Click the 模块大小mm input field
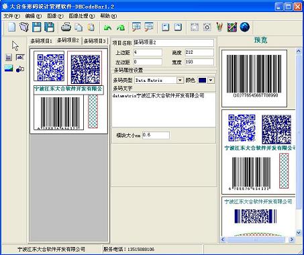Viewport: 304px width, 255px height. (x=156, y=135)
